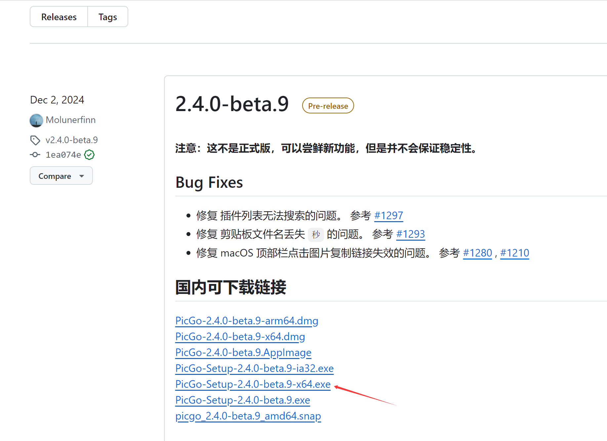
Task: Download PicGo-Setup-2.4.0-beta.9-x64.exe
Action: (253, 384)
